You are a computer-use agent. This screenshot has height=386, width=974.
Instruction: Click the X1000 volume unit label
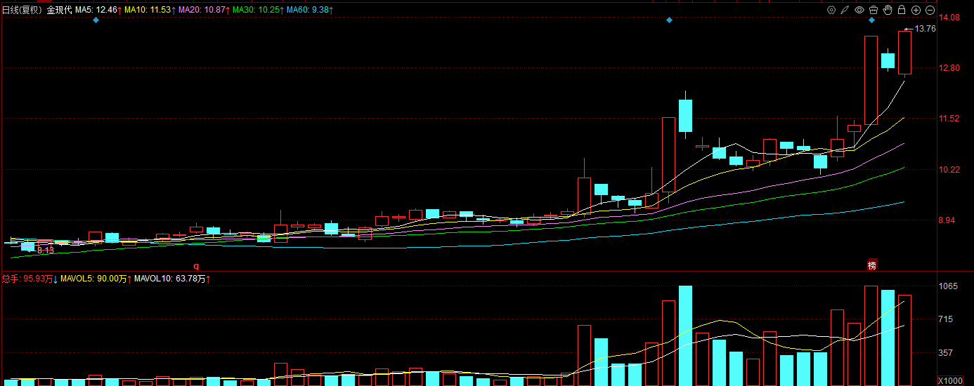[949, 380]
